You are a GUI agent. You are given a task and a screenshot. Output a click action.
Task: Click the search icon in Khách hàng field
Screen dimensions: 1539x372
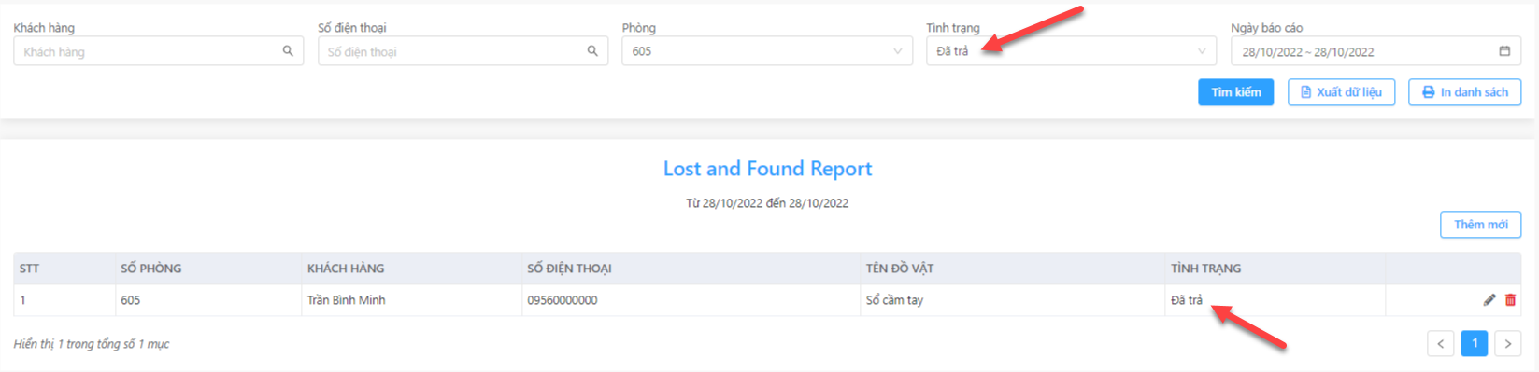(288, 51)
